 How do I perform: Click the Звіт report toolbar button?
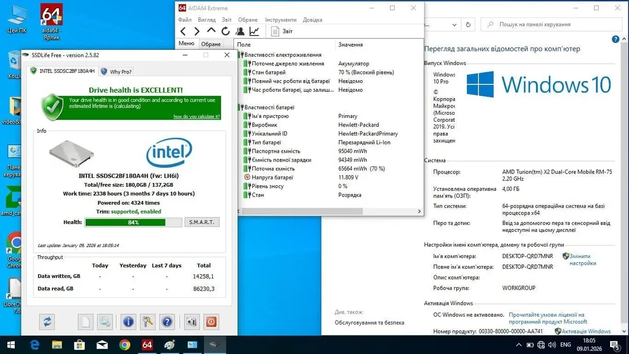[x=282, y=31]
